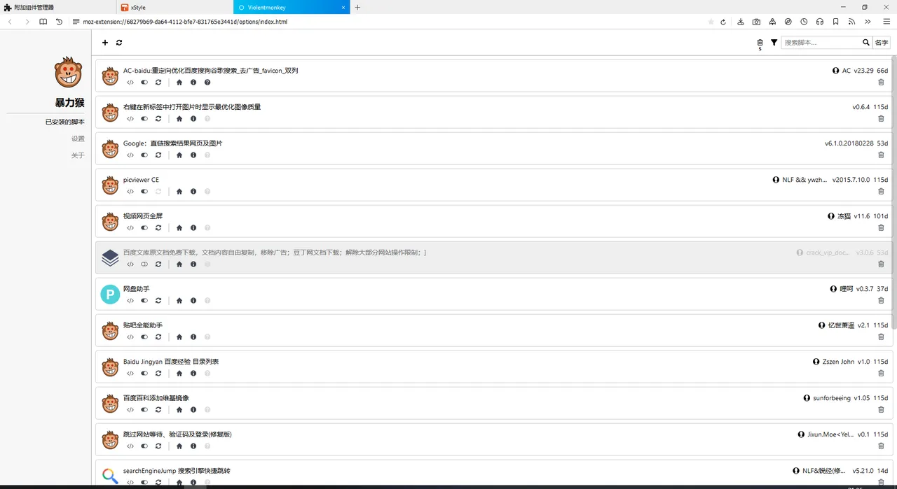Delete the picviewer CE script

pos(881,192)
